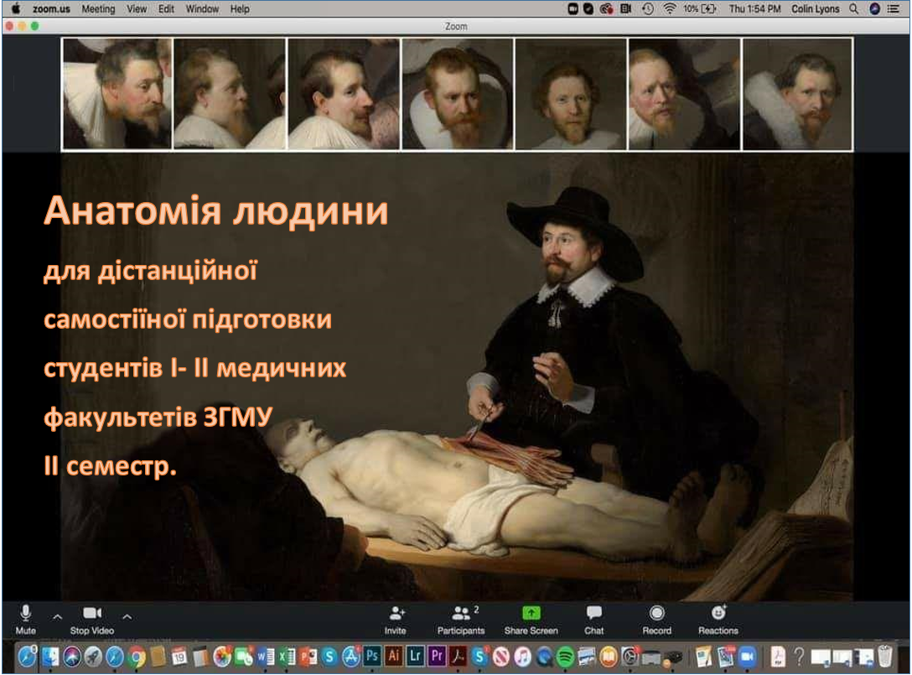912x675 pixels.
Task: Launch Illustrator from the Dock
Action: [394, 657]
